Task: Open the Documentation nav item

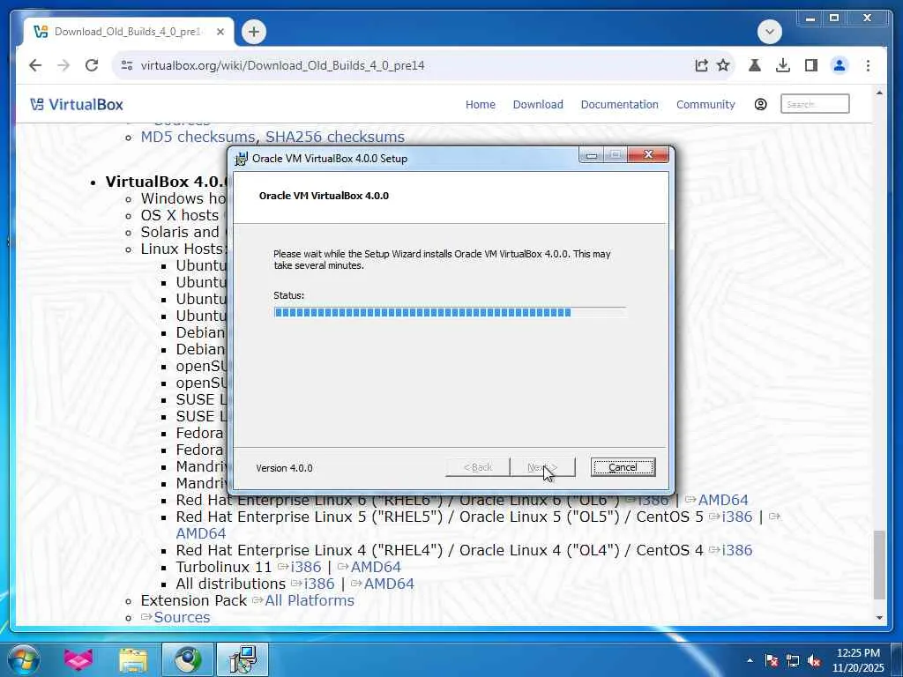Action: (619, 105)
